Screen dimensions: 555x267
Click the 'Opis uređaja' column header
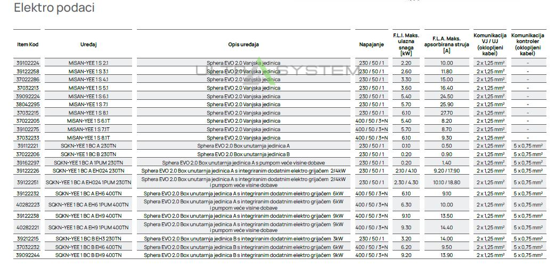tap(243, 45)
